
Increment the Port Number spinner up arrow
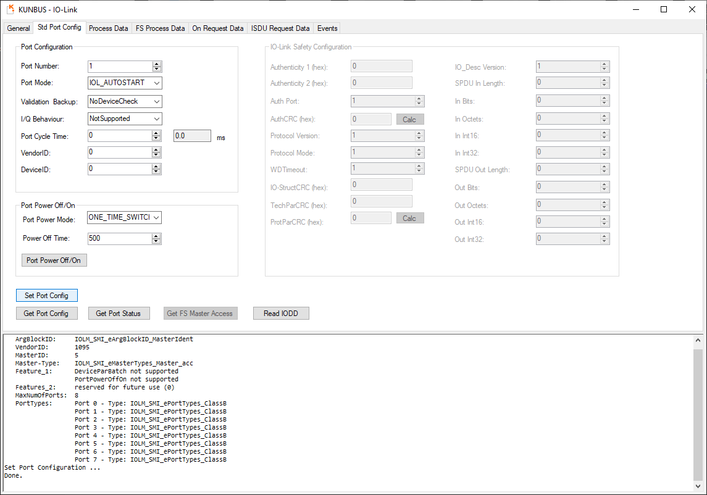point(157,64)
